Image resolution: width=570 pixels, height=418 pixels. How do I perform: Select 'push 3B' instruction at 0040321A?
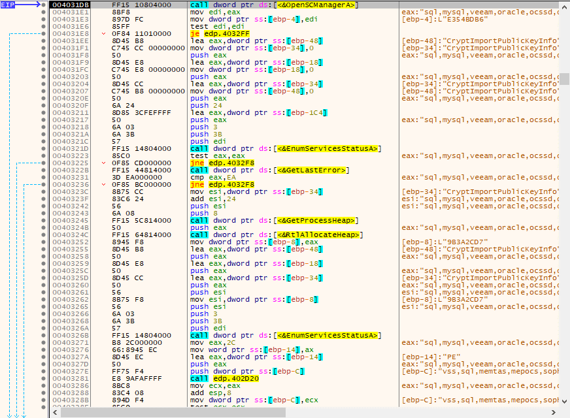(x=206, y=134)
